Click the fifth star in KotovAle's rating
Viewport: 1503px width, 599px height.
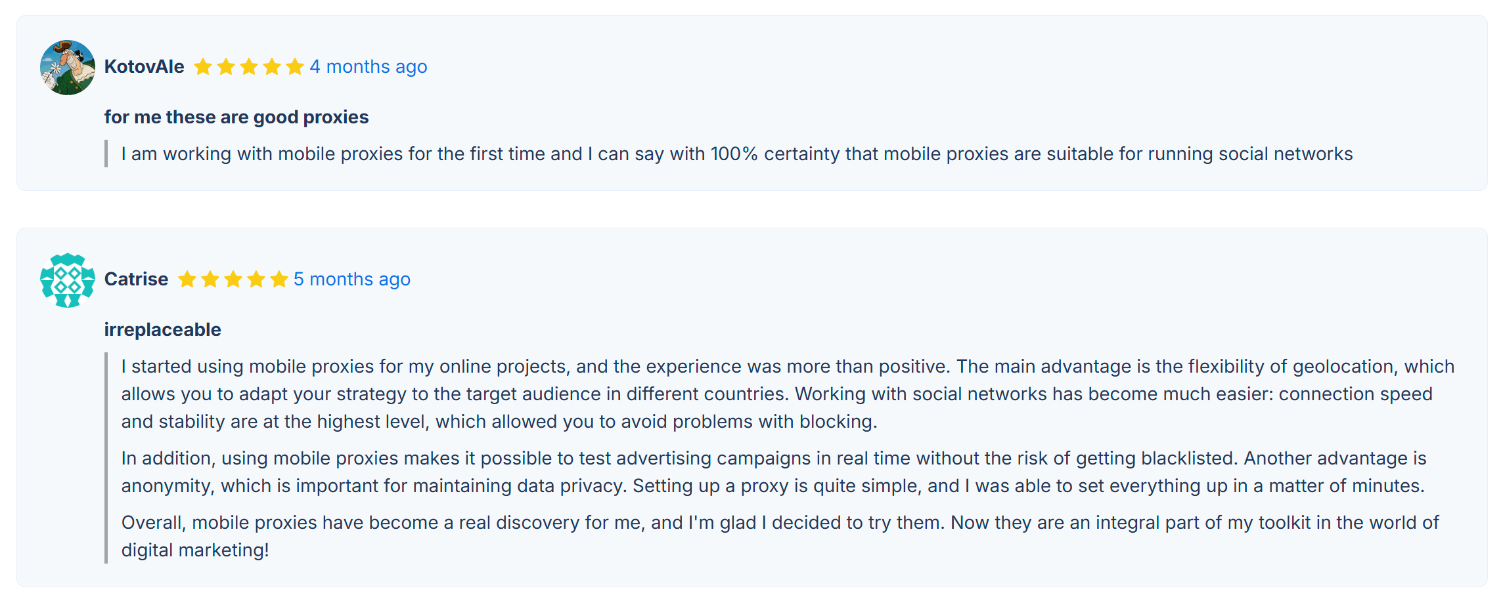tap(295, 67)
